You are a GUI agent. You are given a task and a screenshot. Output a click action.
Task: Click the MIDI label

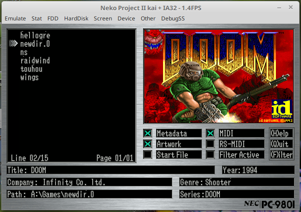(242, 133)
